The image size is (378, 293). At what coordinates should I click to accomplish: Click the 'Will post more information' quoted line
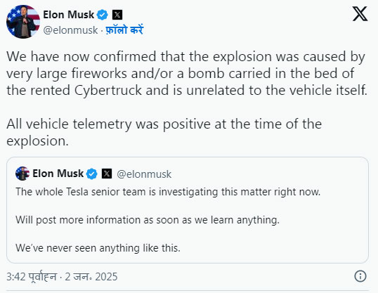click(x=148, y=220)
